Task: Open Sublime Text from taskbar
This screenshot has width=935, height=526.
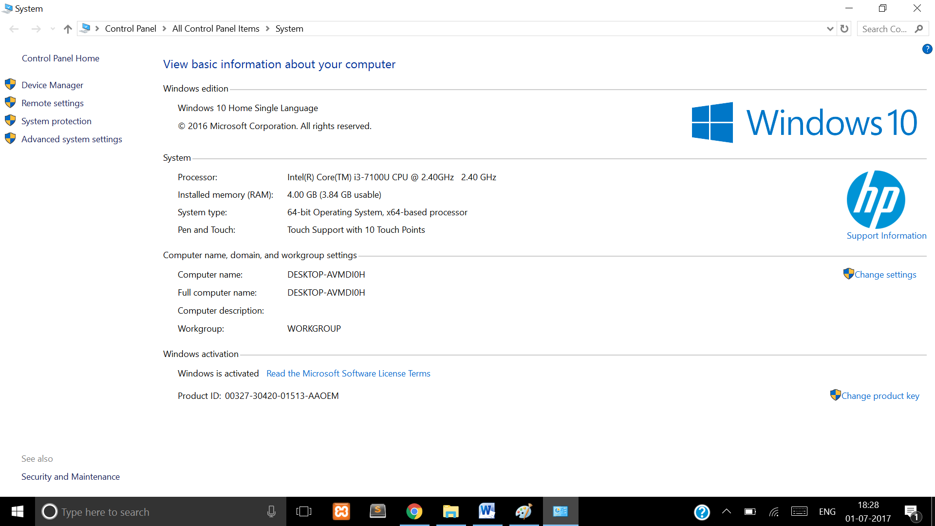Action: (378, 511)
